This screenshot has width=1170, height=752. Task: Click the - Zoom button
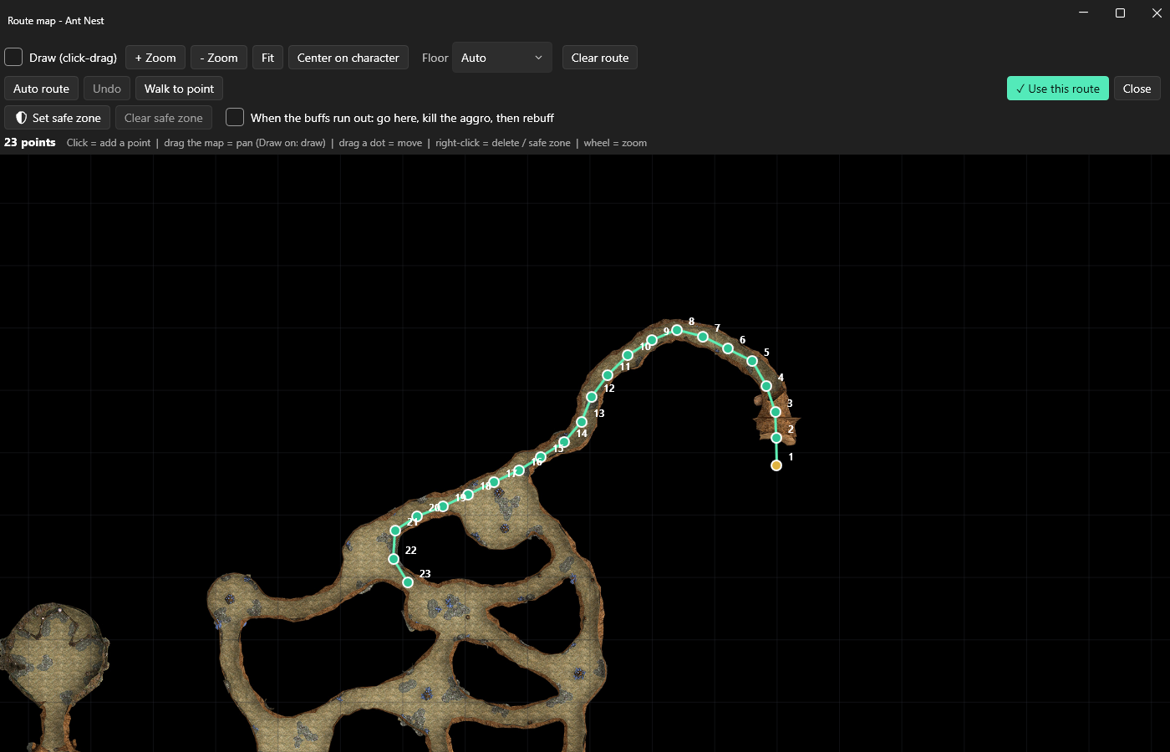(x=219, y=58)
